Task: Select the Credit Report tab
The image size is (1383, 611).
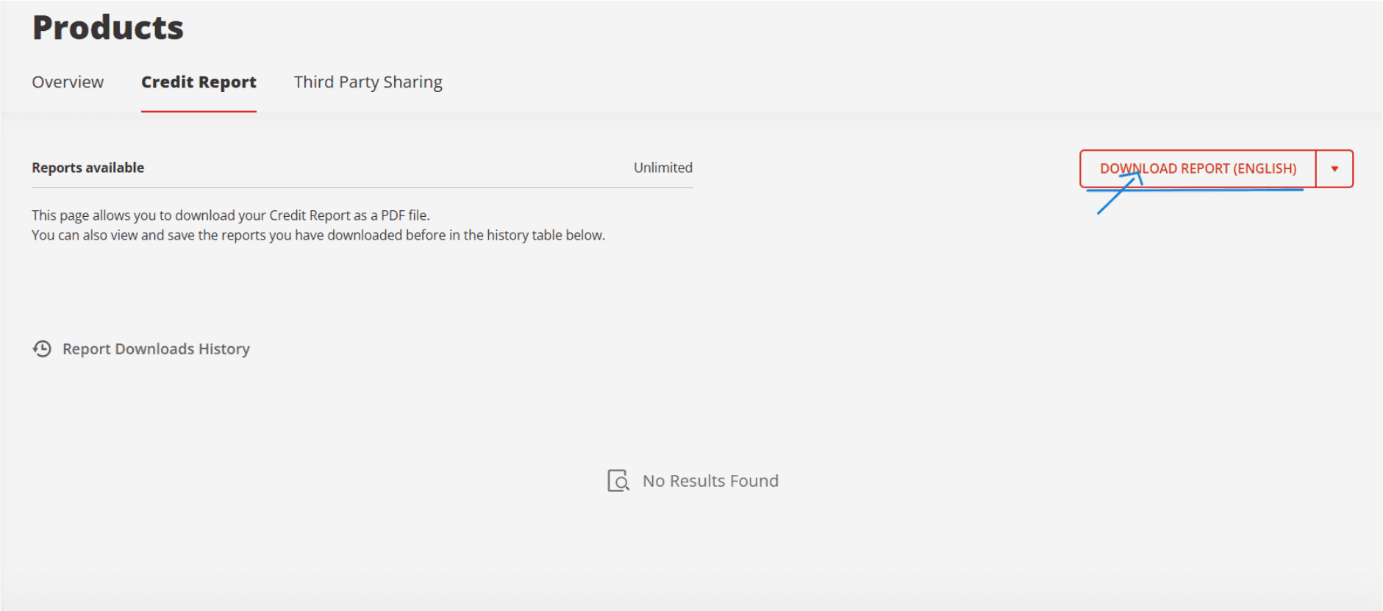Action: [199, 82]
